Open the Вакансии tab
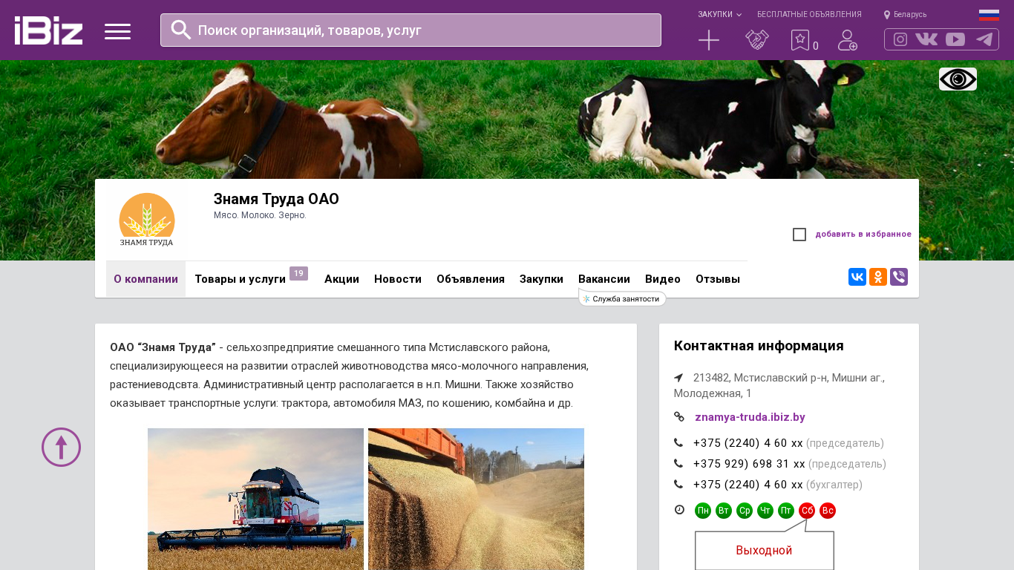 coord(604,279)
